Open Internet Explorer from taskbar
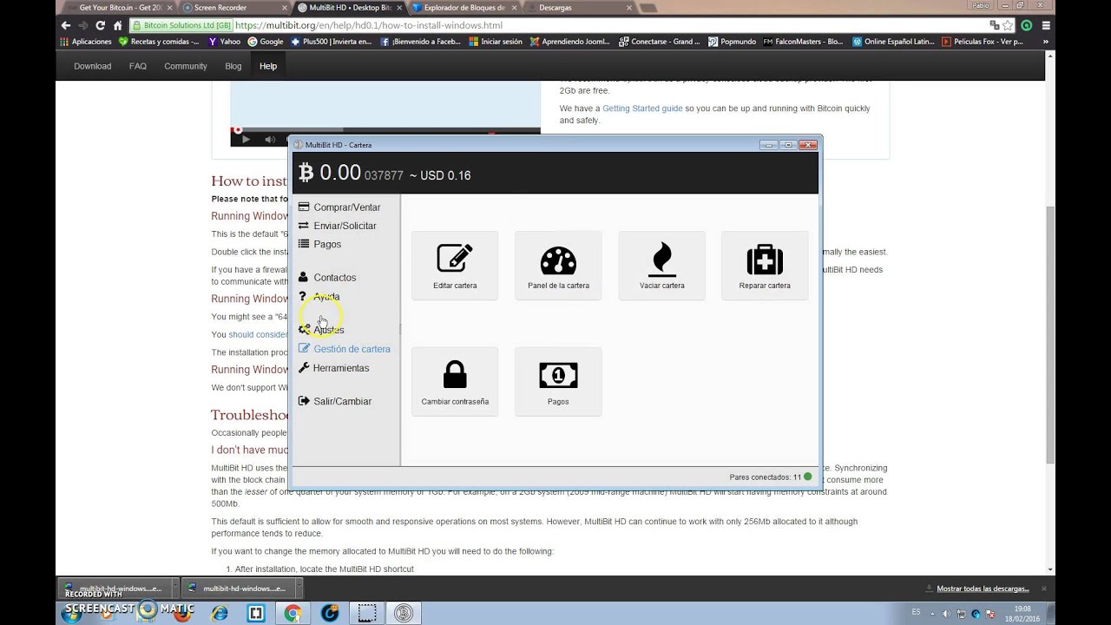The width and height of the screenshot is (1111, 625). point(219,613)
